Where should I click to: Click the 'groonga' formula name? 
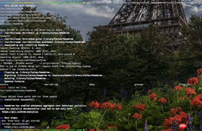coord(139,85)
